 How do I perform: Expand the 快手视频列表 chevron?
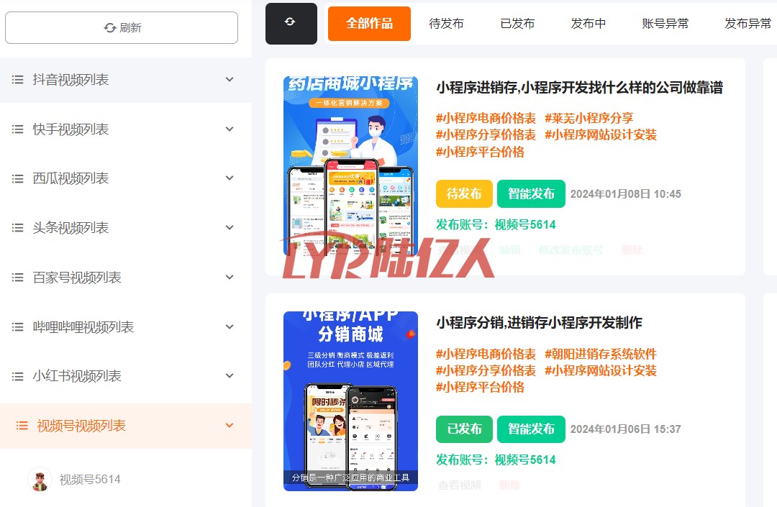(x=230, y=129)
